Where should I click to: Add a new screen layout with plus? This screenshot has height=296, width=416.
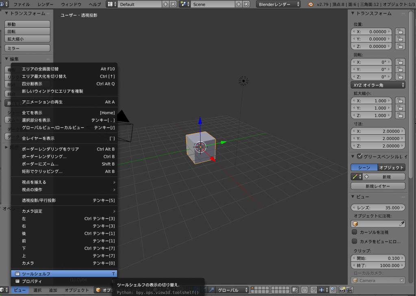166,4
